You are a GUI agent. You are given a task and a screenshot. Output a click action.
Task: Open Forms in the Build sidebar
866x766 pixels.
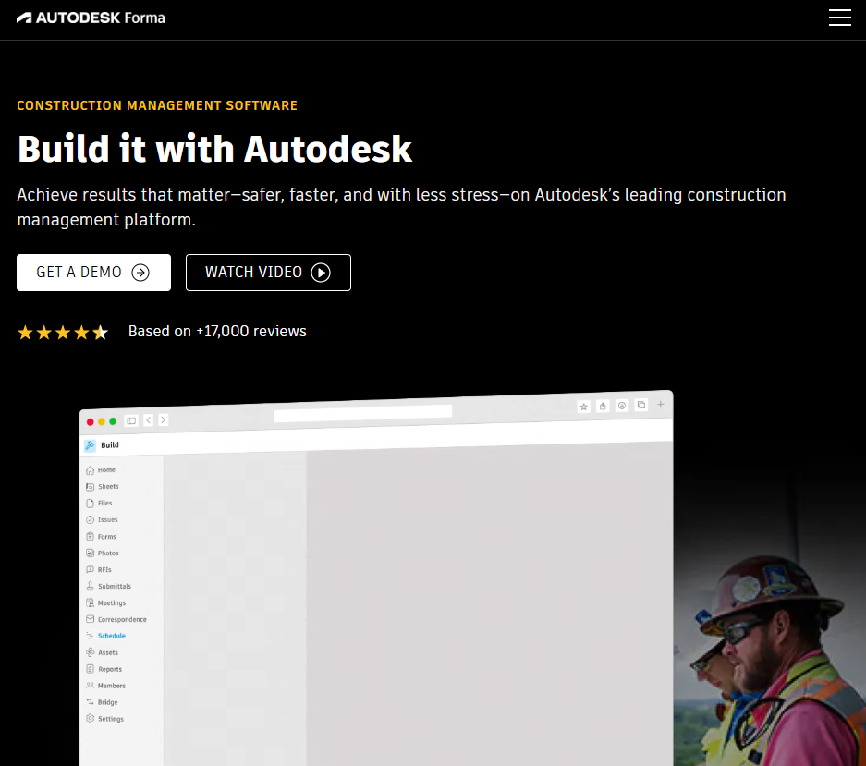pos(101,536)
